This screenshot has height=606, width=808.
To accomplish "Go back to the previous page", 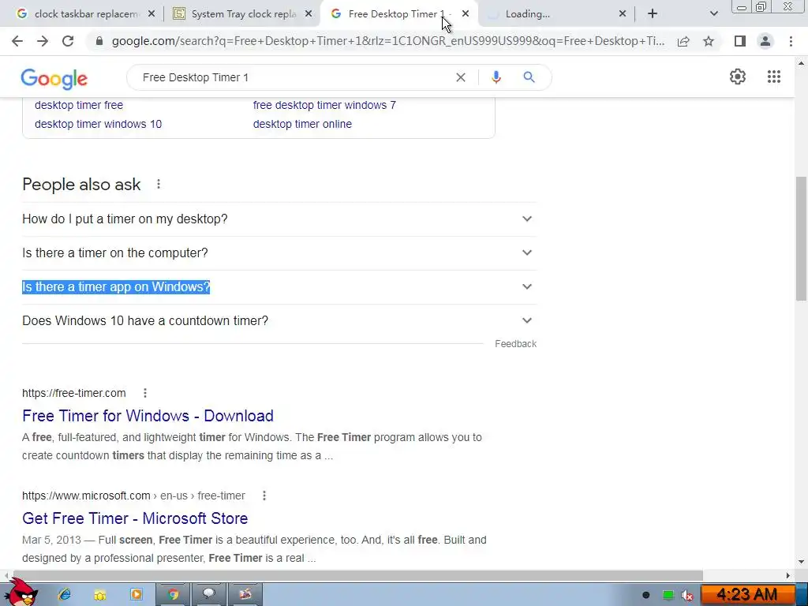I will 17,41.
